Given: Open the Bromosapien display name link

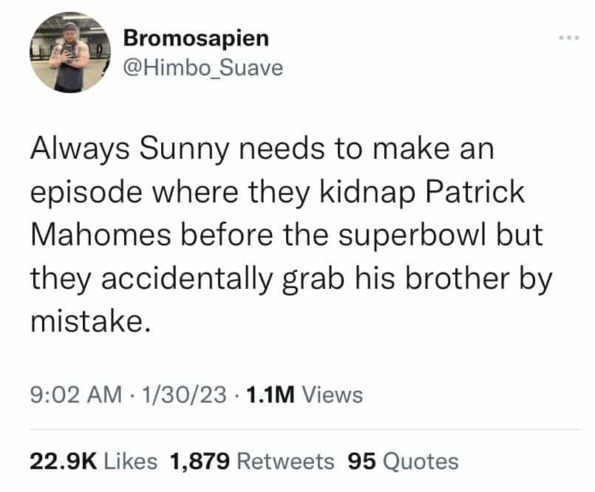Looking at the screenshot, I should point(196,37).
